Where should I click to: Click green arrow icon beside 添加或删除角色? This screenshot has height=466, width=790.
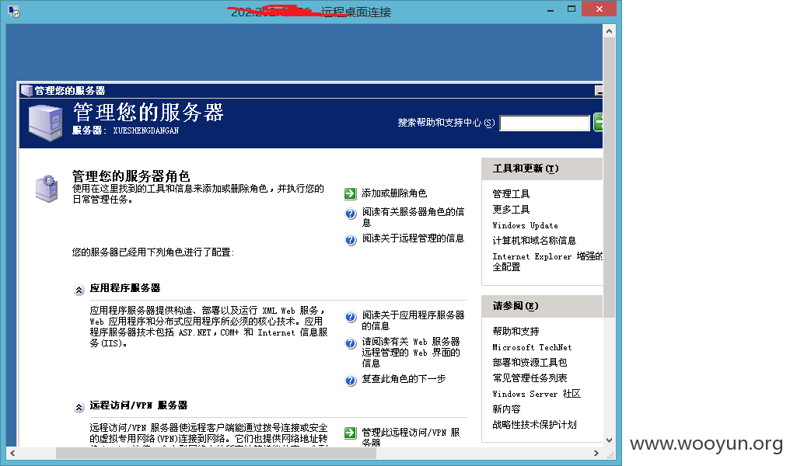click(x=350, y=193)
